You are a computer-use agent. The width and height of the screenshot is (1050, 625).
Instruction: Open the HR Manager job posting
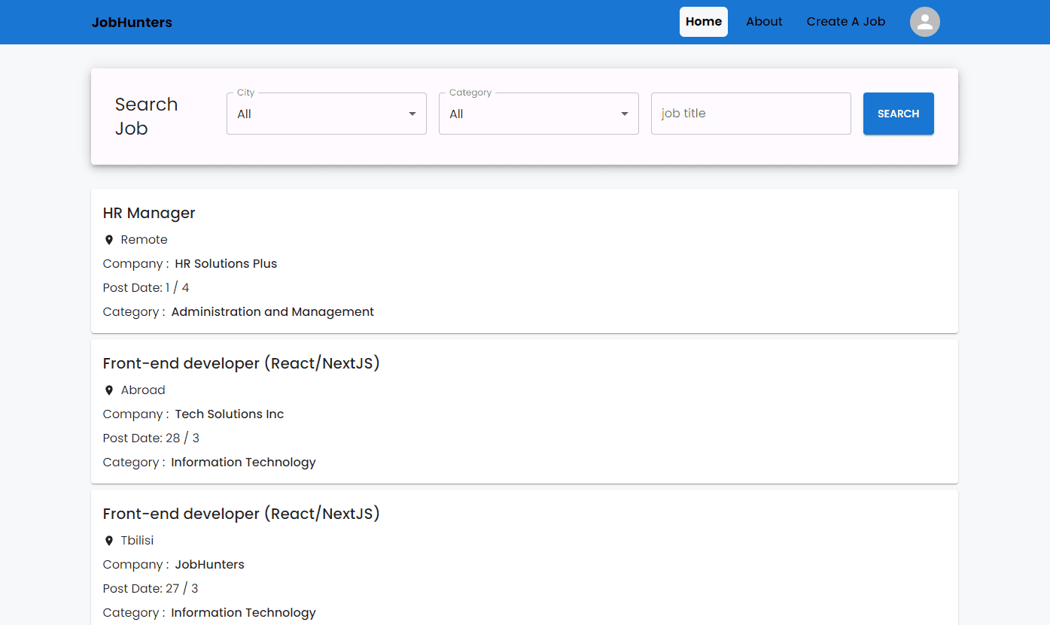148,213
